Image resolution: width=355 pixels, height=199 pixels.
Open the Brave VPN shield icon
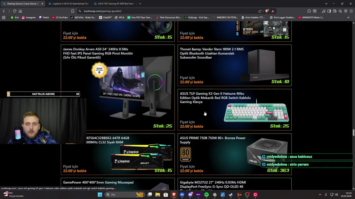click(346, 11)
